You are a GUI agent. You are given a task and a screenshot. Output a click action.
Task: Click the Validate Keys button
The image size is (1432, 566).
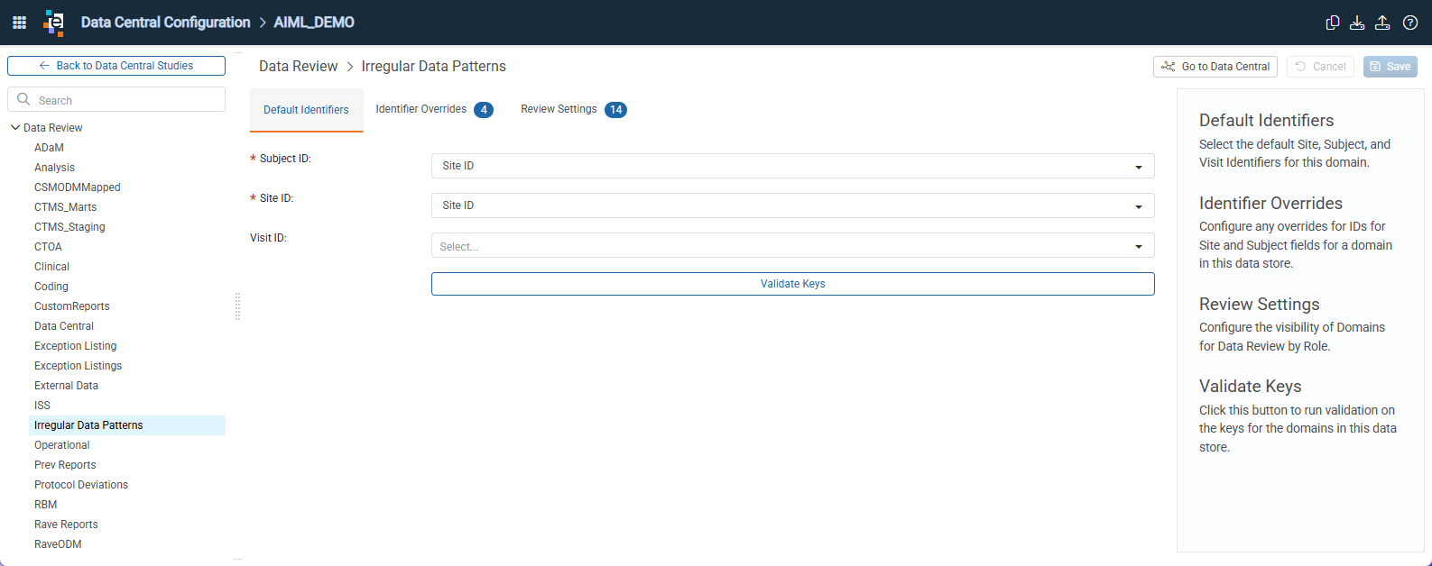tap(792, 284)
